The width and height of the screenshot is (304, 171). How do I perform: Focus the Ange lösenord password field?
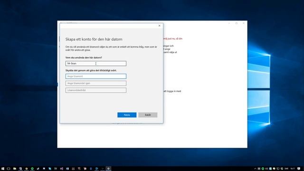pos(96,76)
